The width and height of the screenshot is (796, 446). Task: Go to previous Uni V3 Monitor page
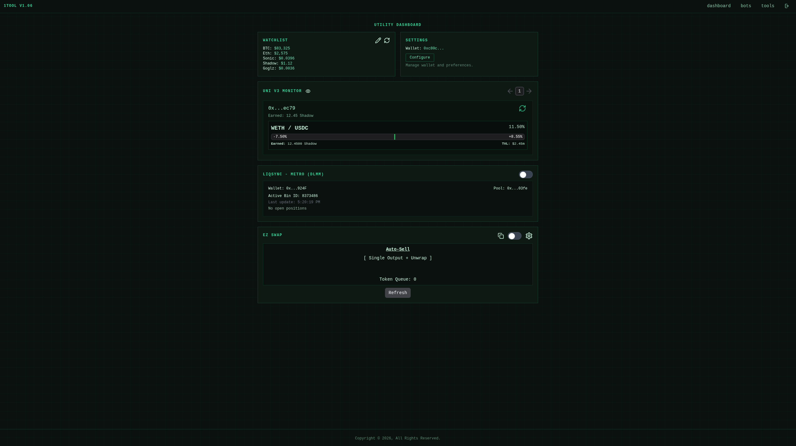[x=510, y=91]
